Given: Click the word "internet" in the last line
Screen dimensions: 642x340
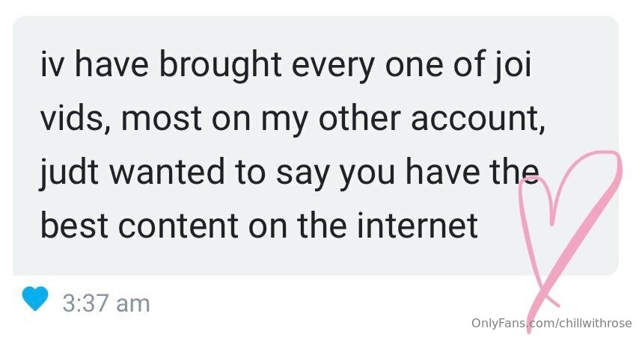Looking at the screenshot, I should pyautogui.click(x=418, y=225).
